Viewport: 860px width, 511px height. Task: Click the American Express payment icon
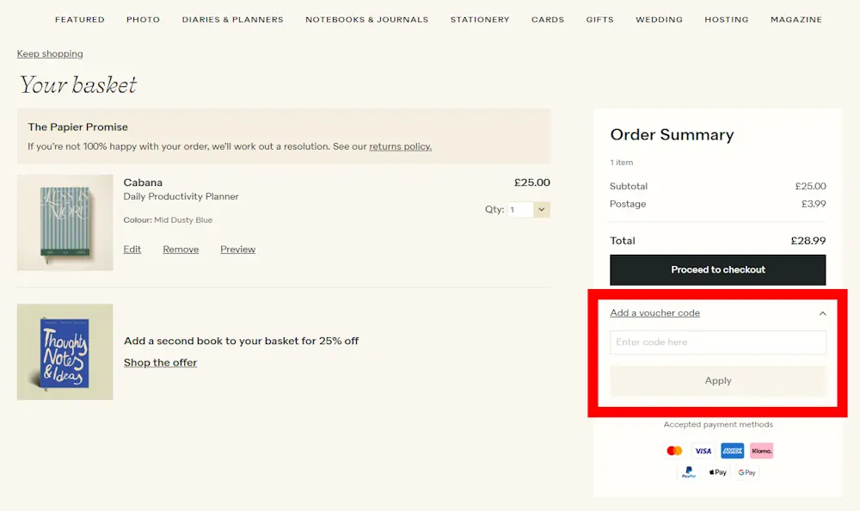pos(732,450)
